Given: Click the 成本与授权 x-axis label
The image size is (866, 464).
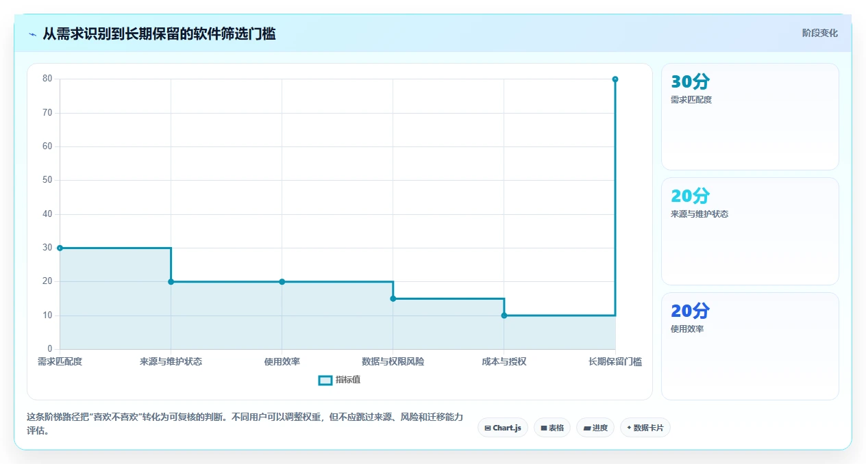Looking at the screenshot, I should pyautogui.click(x=504, y=361).
